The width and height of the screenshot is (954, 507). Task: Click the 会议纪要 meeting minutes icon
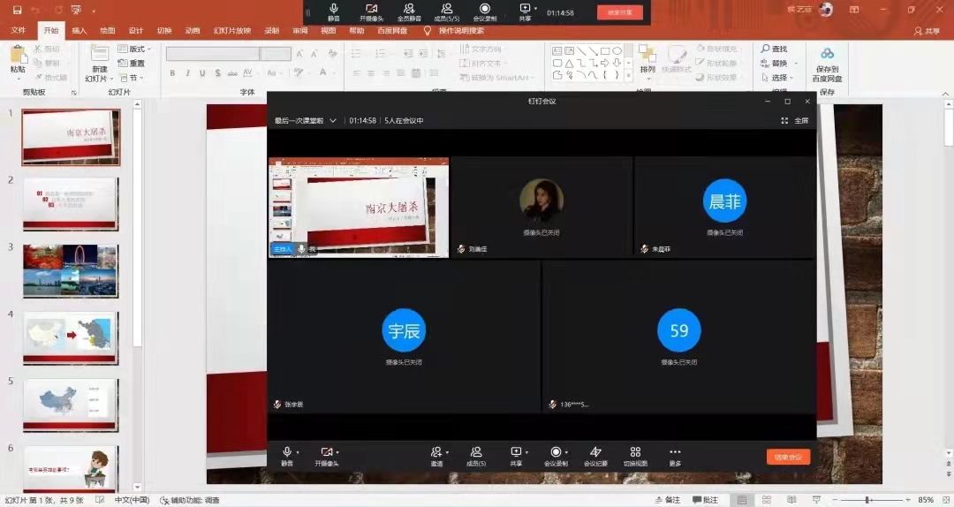point(595,452)
